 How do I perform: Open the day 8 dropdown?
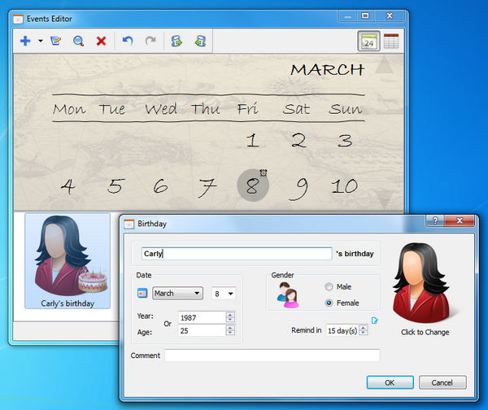(x=224, y=293)
